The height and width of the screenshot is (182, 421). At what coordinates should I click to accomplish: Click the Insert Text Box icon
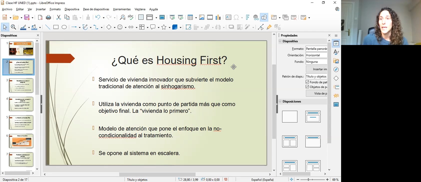228,17
